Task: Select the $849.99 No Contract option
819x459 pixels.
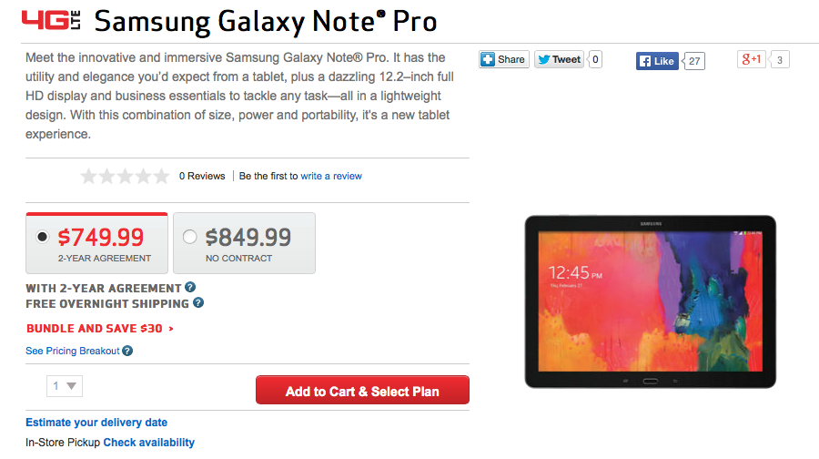Action: [189, 237]
